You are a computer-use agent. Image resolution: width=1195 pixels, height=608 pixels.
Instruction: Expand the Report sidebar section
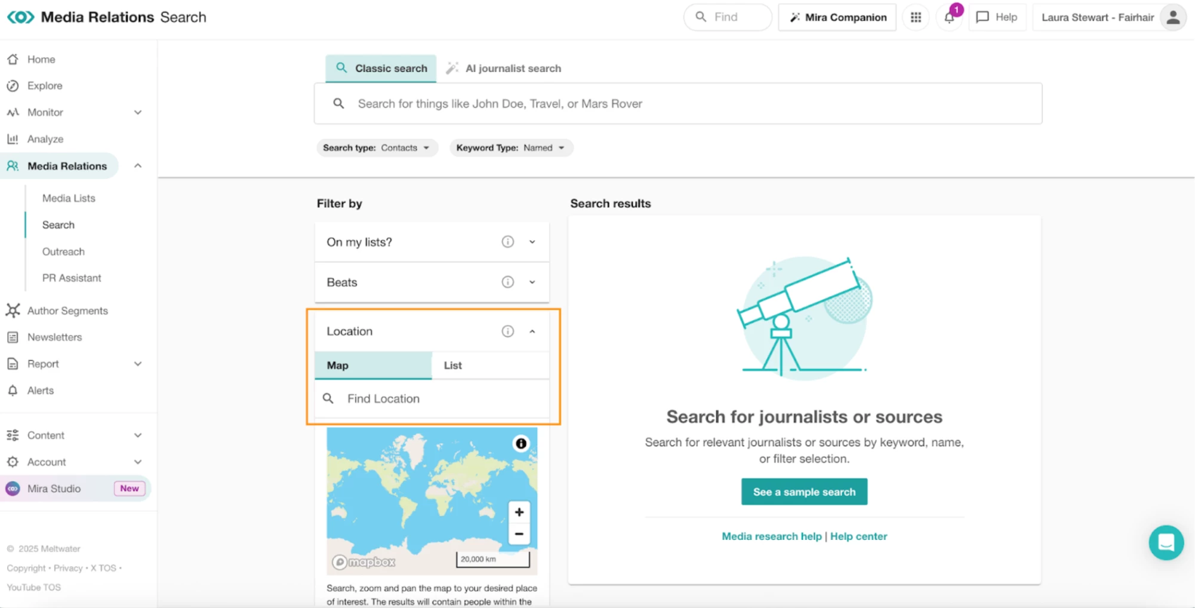[x=138, y=364]
